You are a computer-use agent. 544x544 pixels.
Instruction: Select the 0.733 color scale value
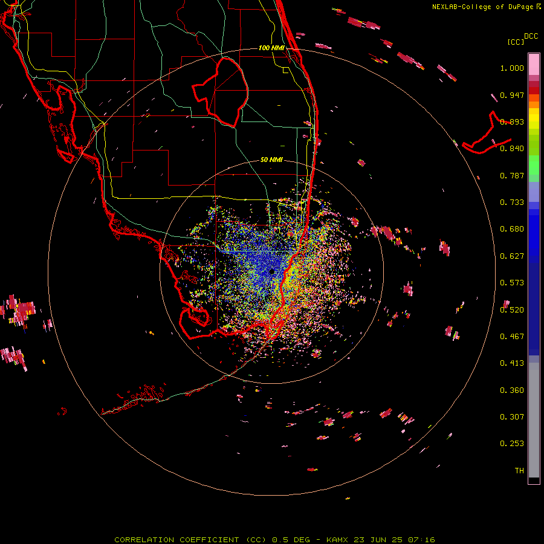512,202
